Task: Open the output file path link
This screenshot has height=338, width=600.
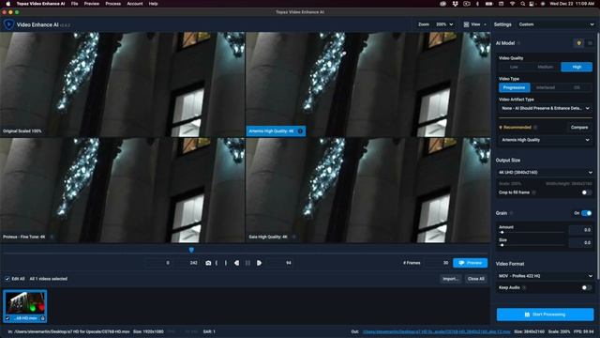Action: pos(436,331)
